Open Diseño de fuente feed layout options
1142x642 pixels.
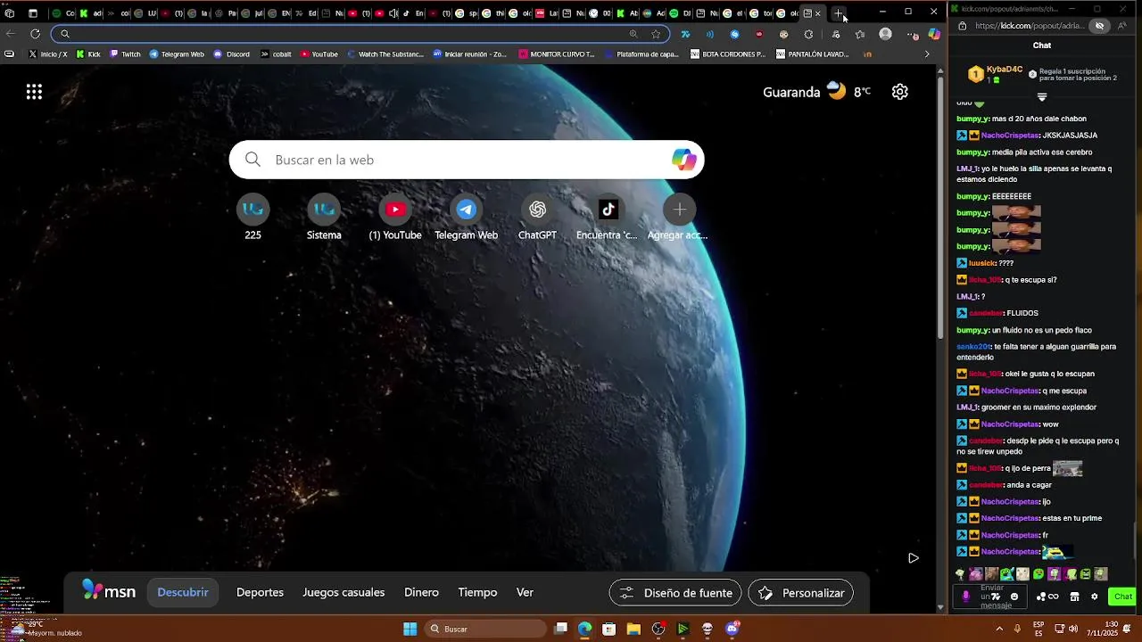tap(676, 593)
